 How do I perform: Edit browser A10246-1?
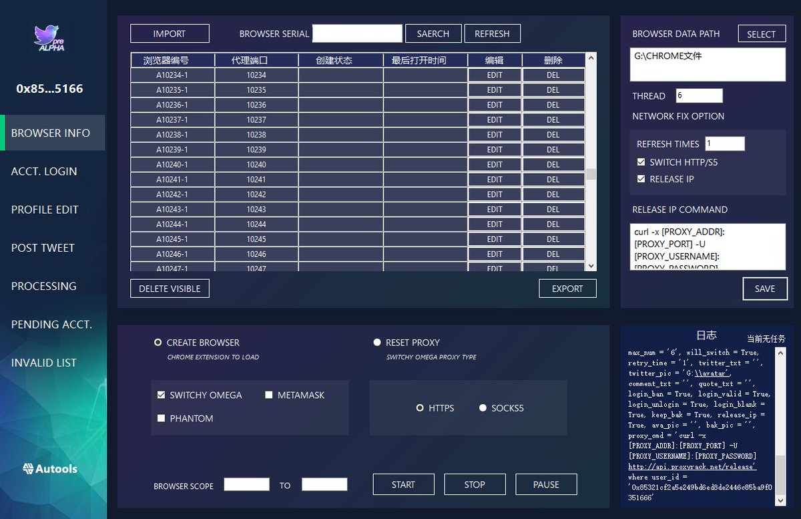pos(495,254)
